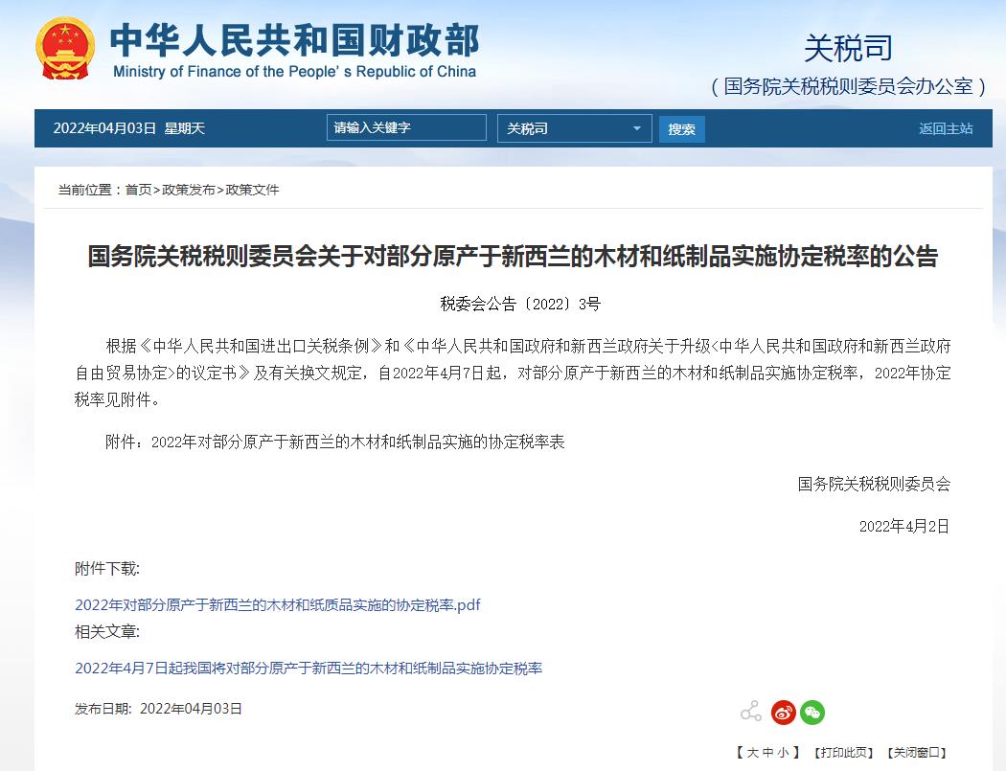Set font size to 小
The width and height of the screenshot is (1006, 771).
pos(784,753)
